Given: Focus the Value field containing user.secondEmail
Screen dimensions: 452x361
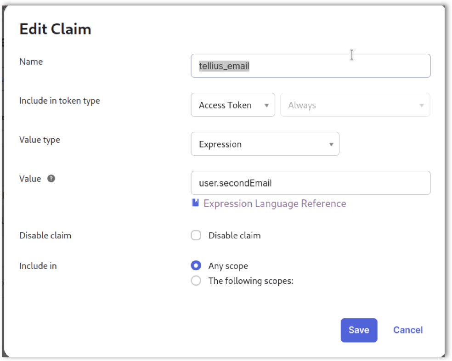Looking at the screenshot, I should pos(311,183).
